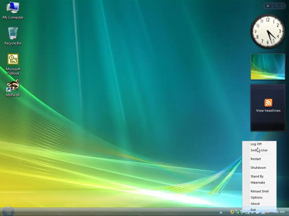Click the orange RSS feed icon
The image size is (289, 216).
pyautogui.click(x=268, y=103)
